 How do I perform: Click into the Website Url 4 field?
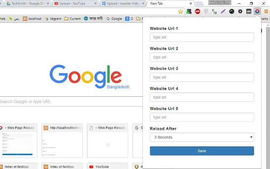coord(202,97)
